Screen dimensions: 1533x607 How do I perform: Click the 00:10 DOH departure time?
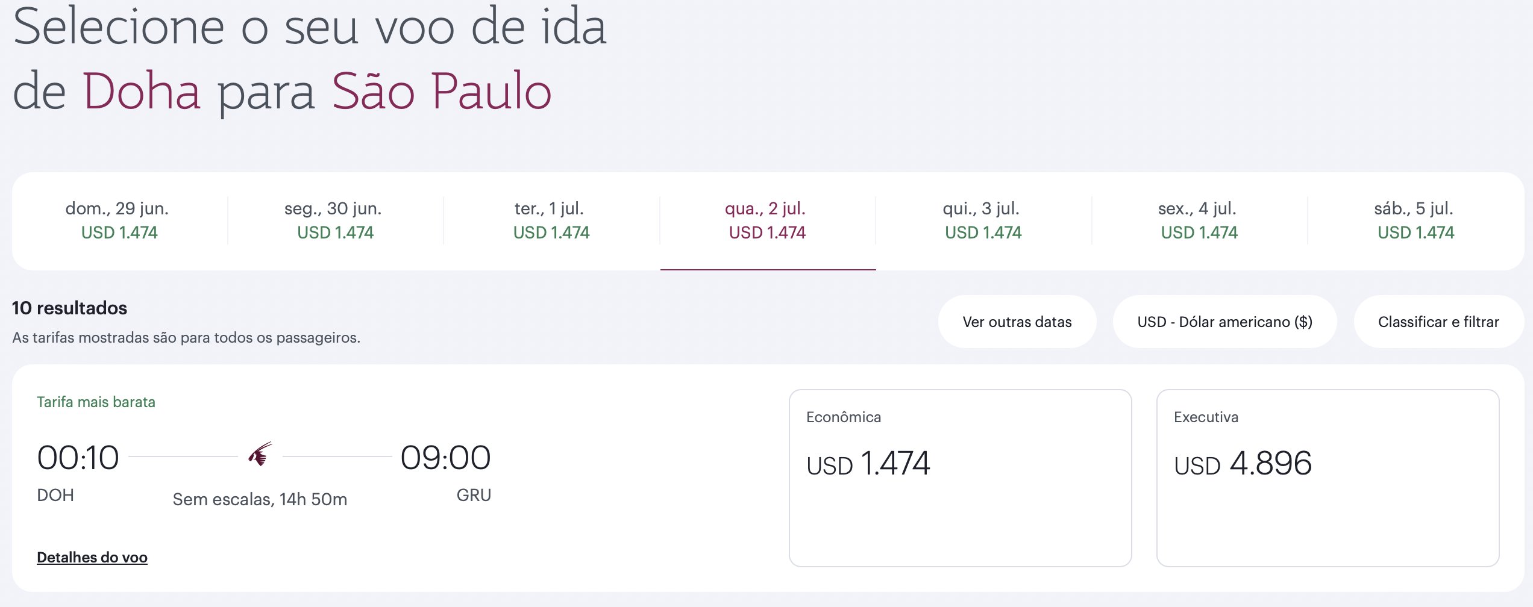point(78,458)
